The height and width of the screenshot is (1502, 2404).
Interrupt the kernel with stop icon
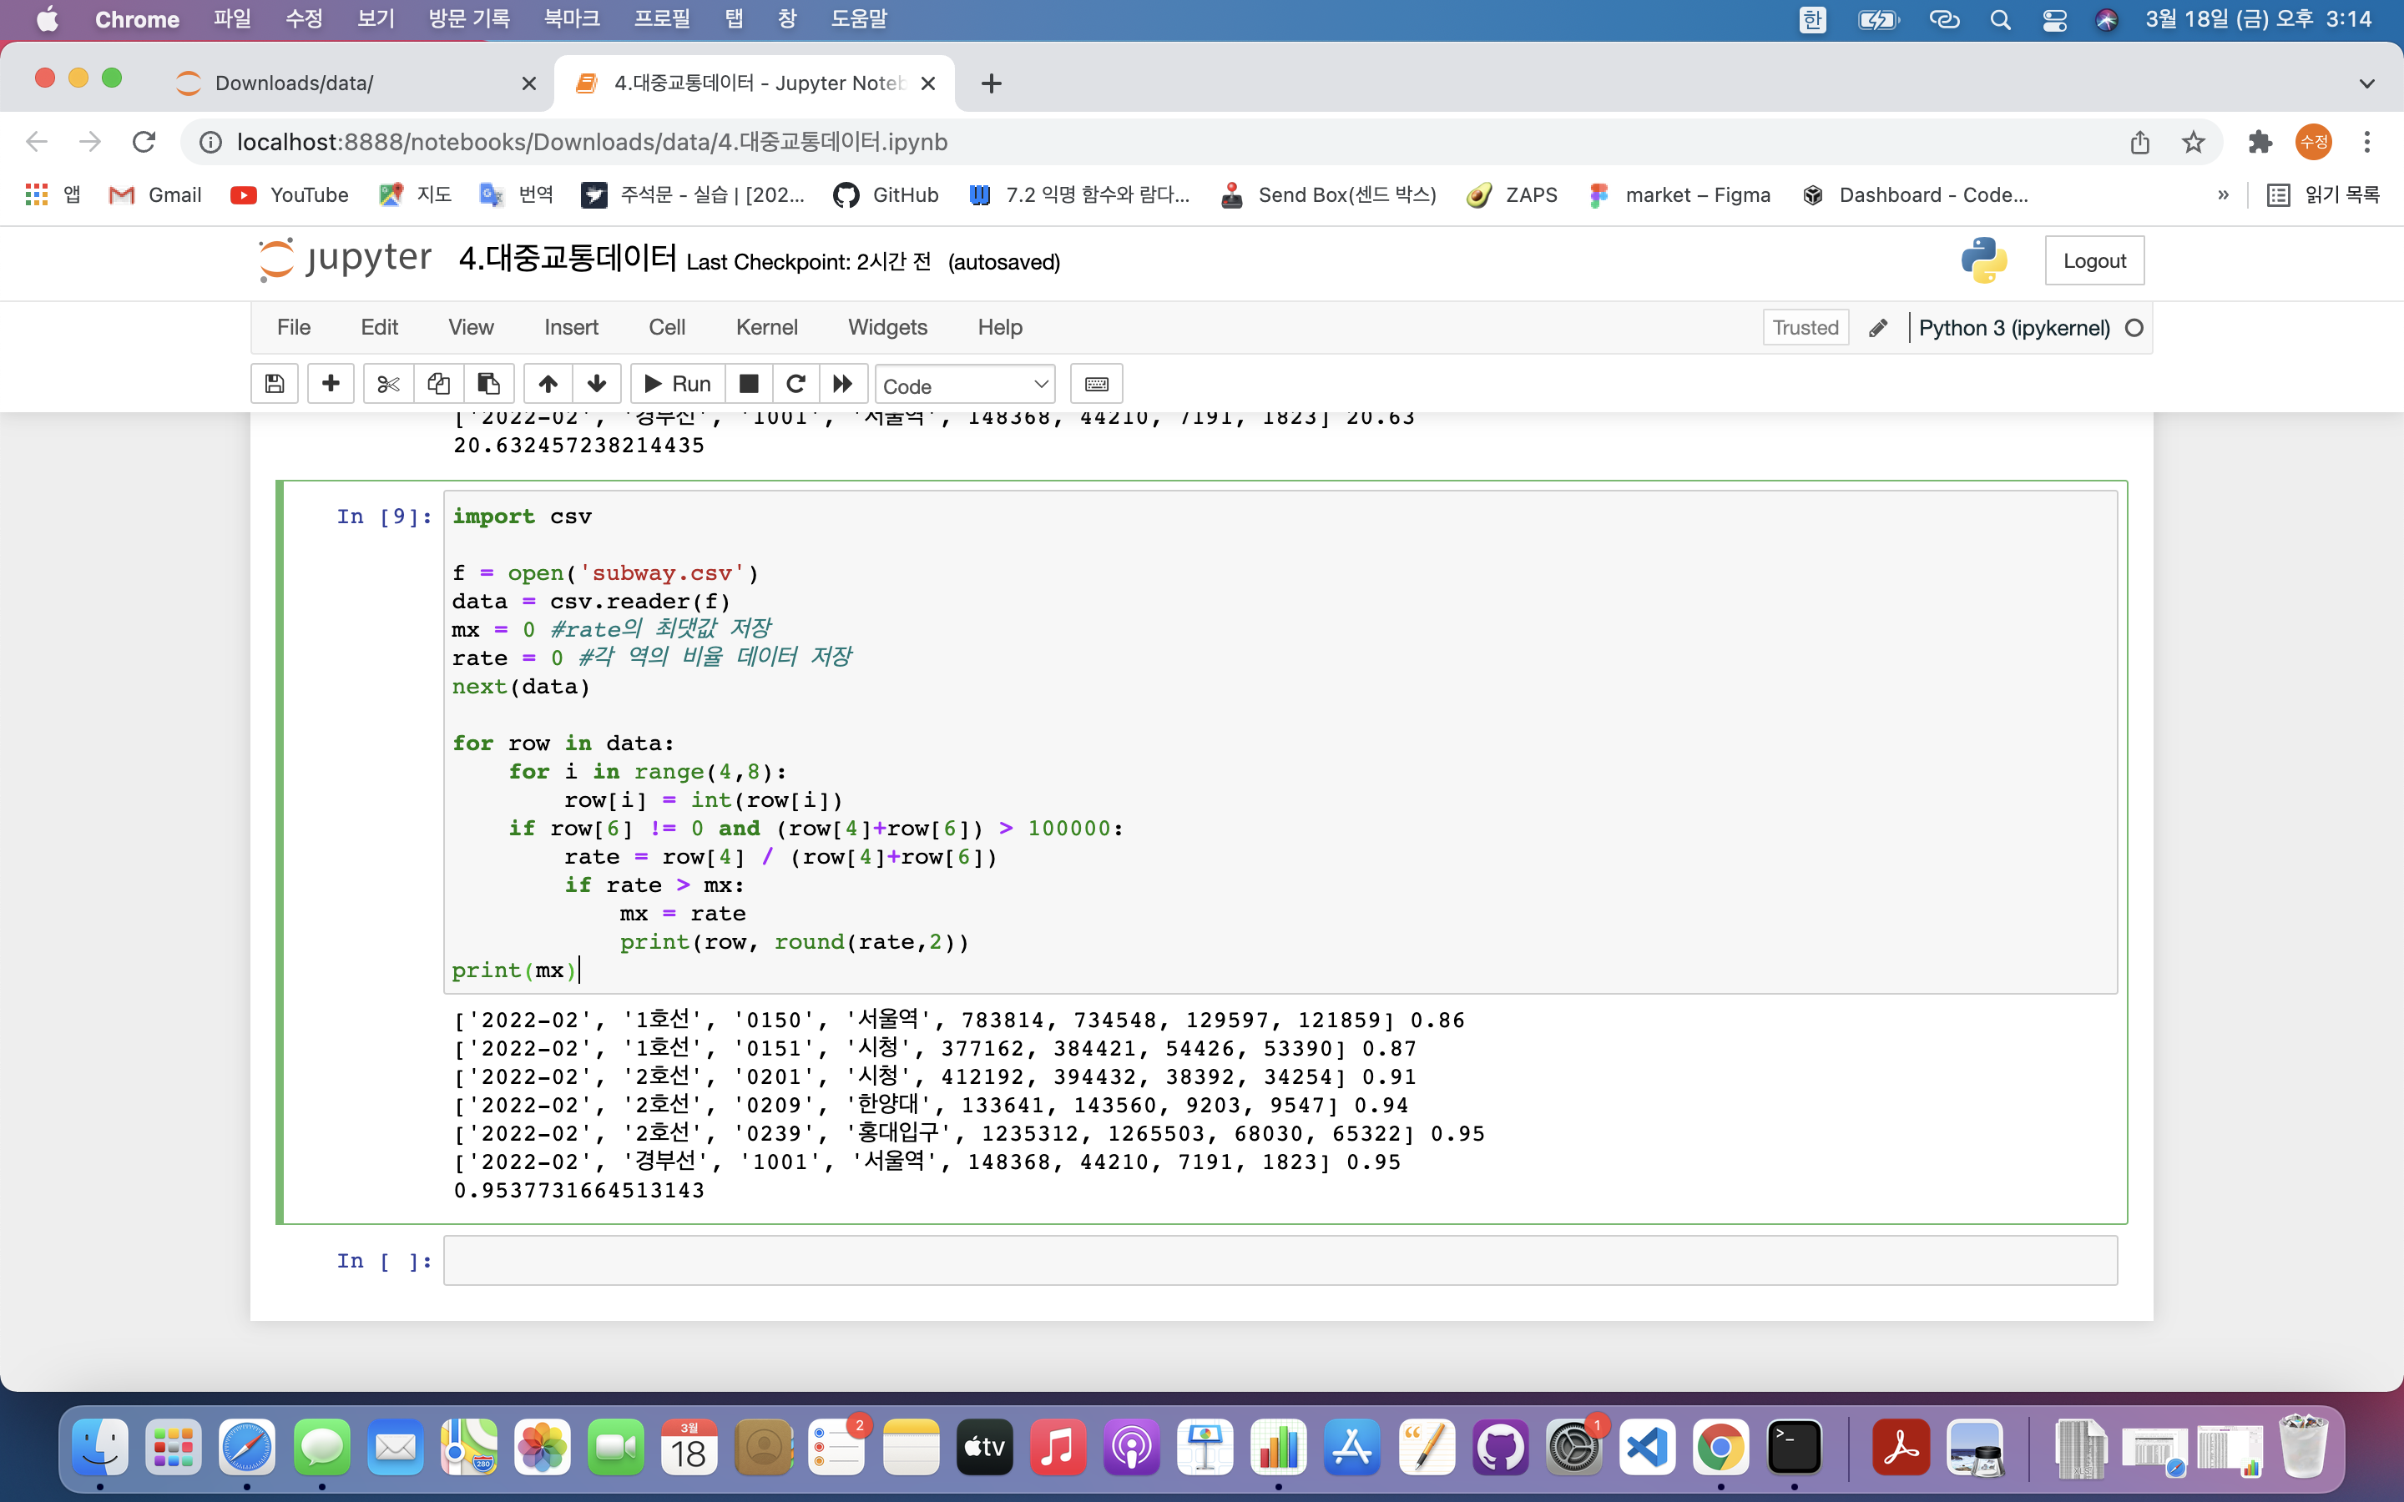(749, 385)
